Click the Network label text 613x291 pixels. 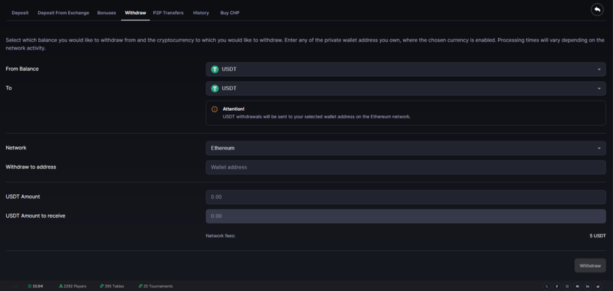point(16,148)
